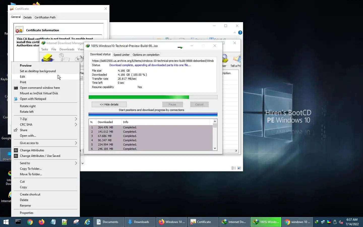Click the network tray icon
This screenshot has height=227, width=363.
pos(323,222)
